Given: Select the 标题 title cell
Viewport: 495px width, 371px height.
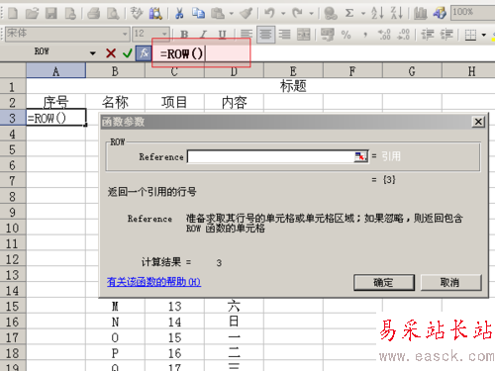Looking at the screenshot, I should [x=293, y=86].
